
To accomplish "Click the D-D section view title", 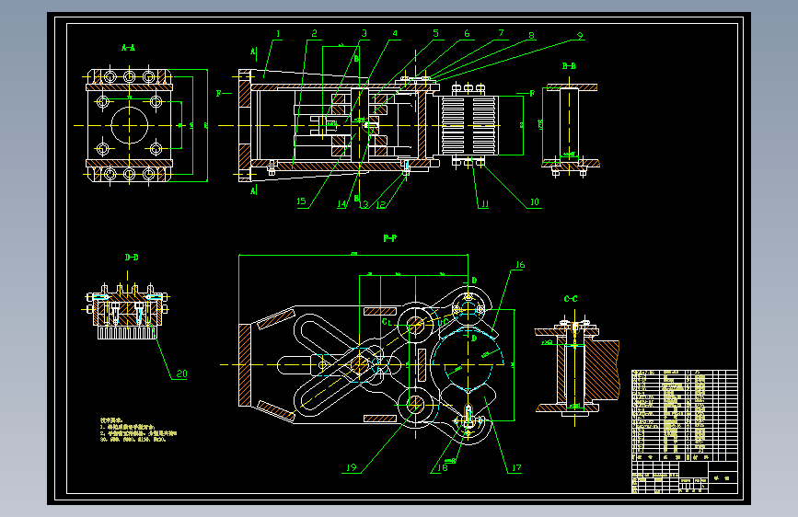I will (x=132, y=258).
